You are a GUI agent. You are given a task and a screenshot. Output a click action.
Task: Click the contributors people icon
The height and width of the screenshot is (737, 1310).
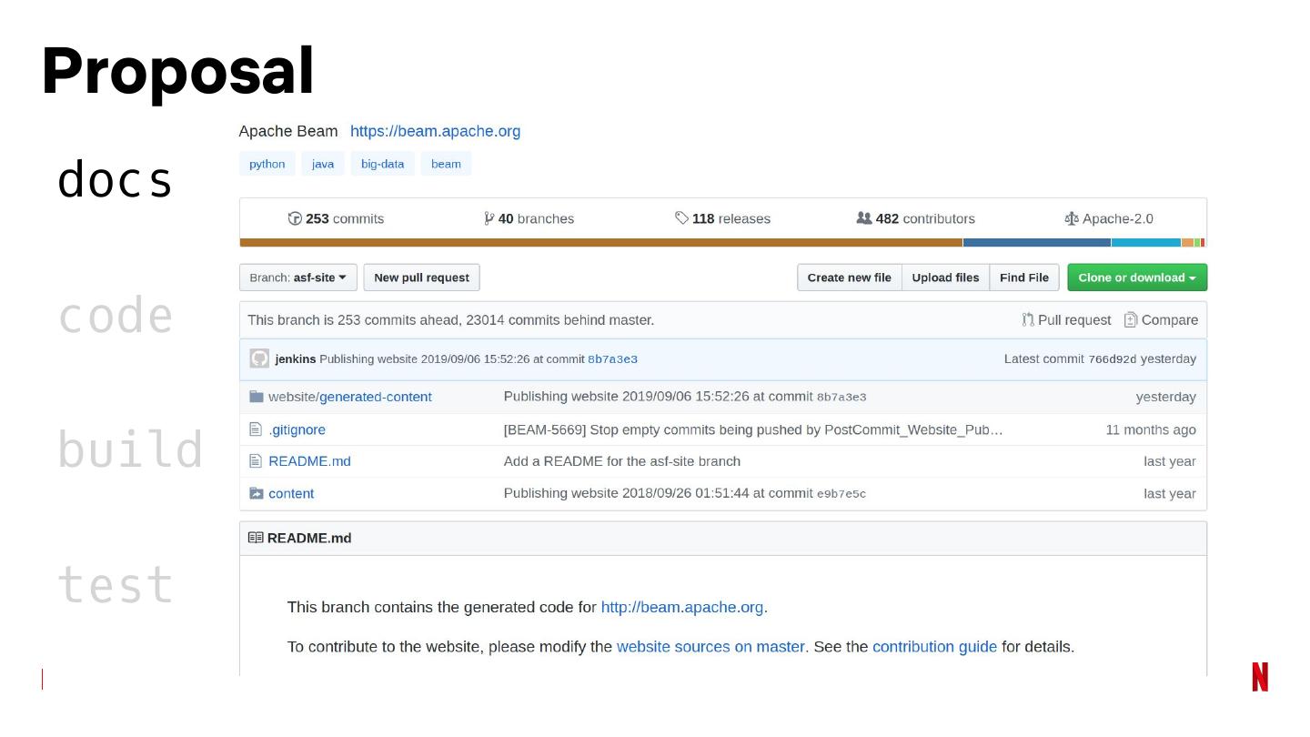(x=864, y=218)
